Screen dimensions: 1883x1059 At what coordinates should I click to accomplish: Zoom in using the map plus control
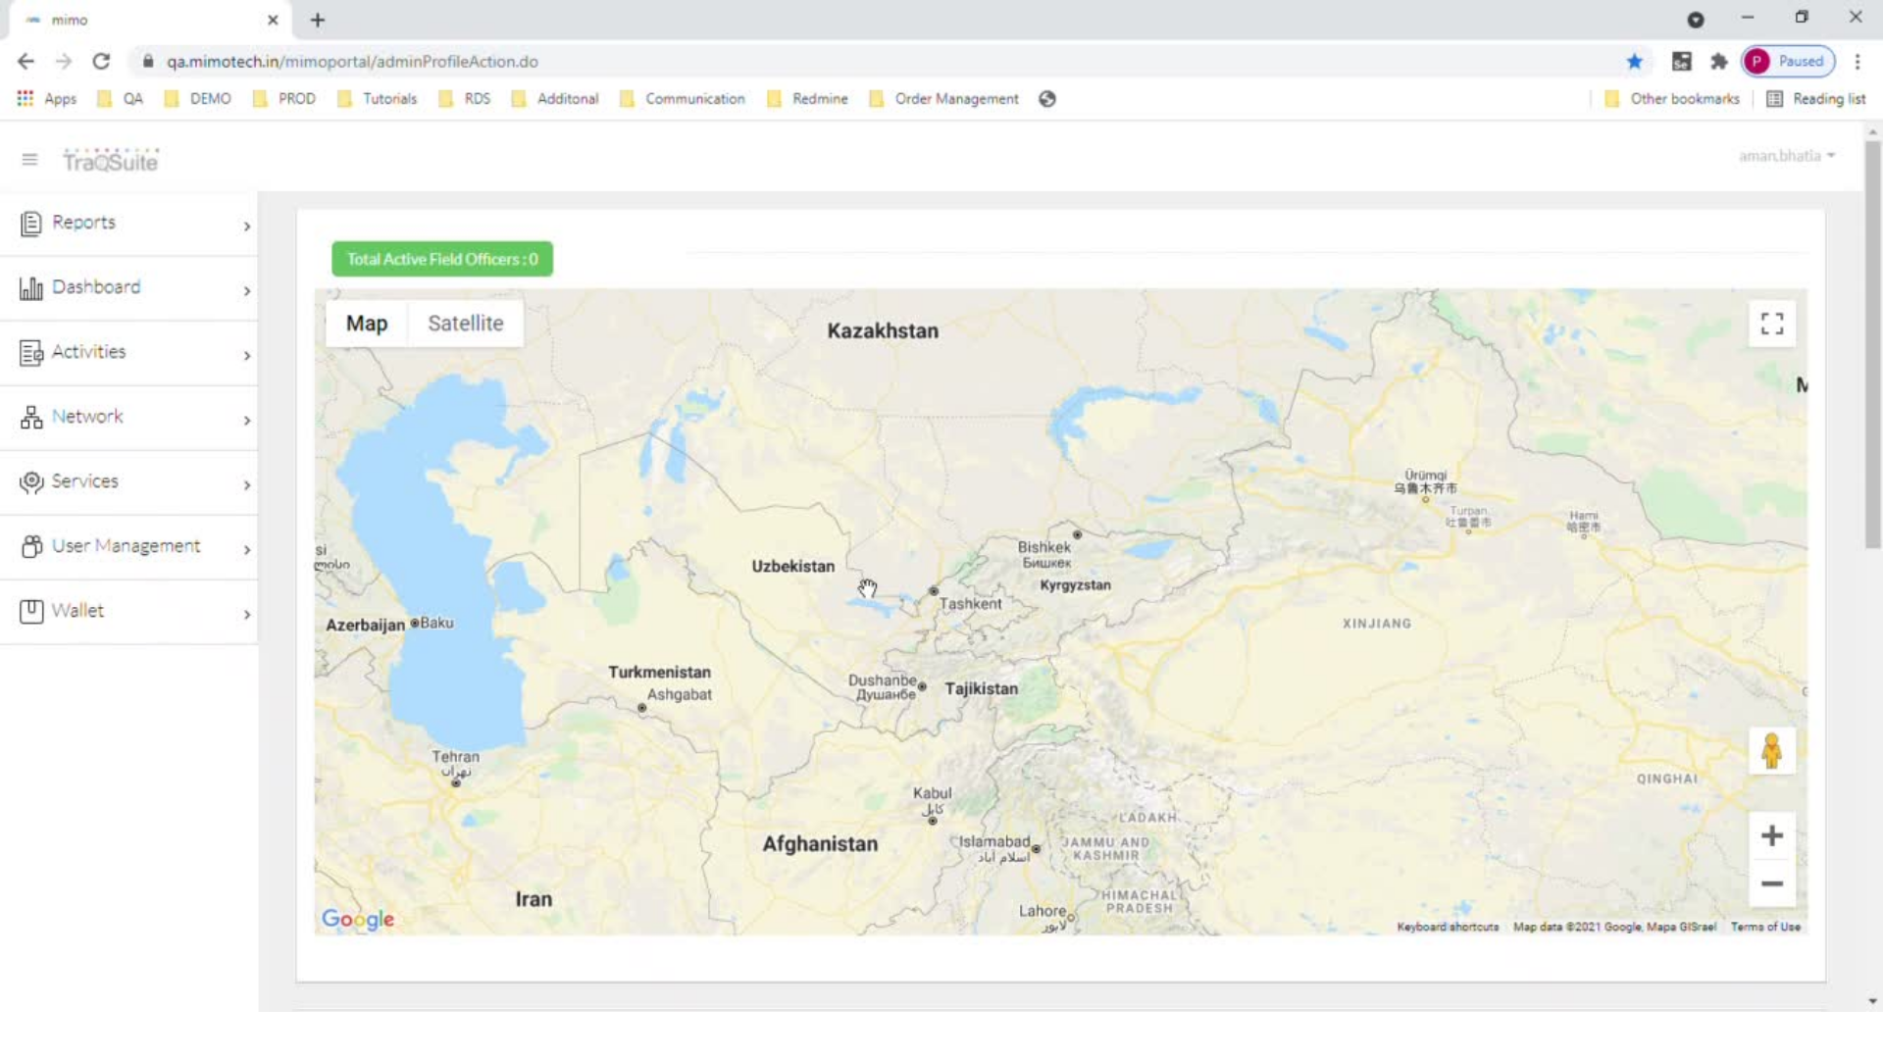point(1771,835)
